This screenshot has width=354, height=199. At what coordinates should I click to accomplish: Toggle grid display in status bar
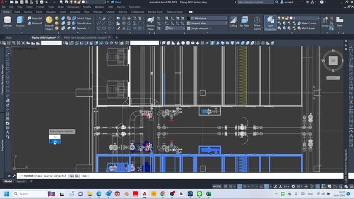click(225, 186)
